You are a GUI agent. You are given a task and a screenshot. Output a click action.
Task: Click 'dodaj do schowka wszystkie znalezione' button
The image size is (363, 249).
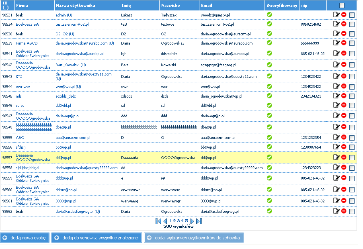click(x=96, y=238)
